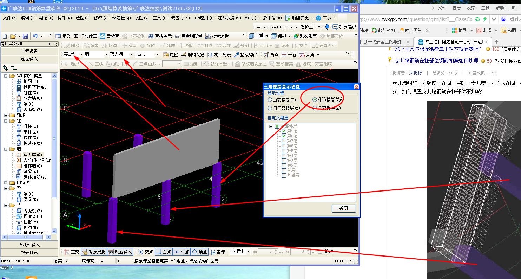Toggle 第9层 checkbox in floor tree
The height and width of the screenshot is (279, 521).
(284, 131)
